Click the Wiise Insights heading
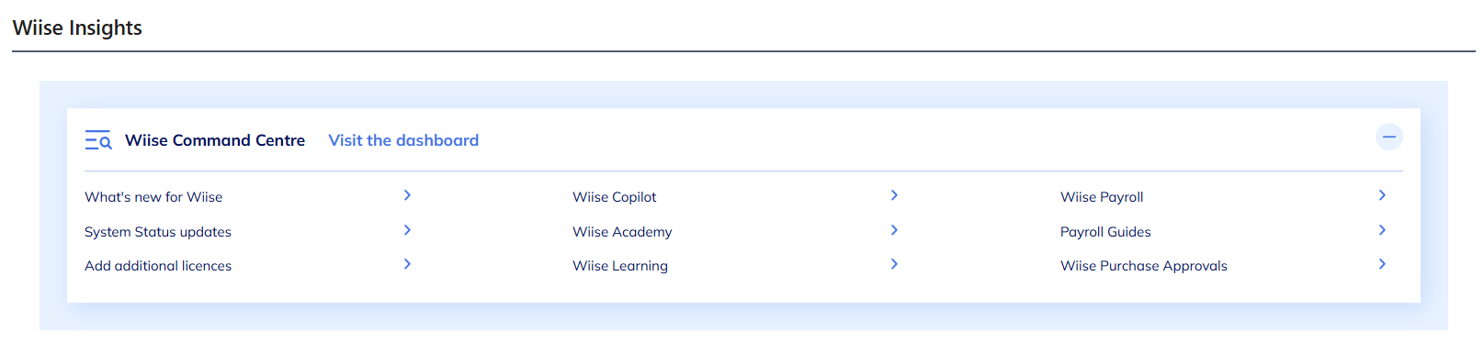The height and width of the screenshot is (342, 1484). point(77,28)
